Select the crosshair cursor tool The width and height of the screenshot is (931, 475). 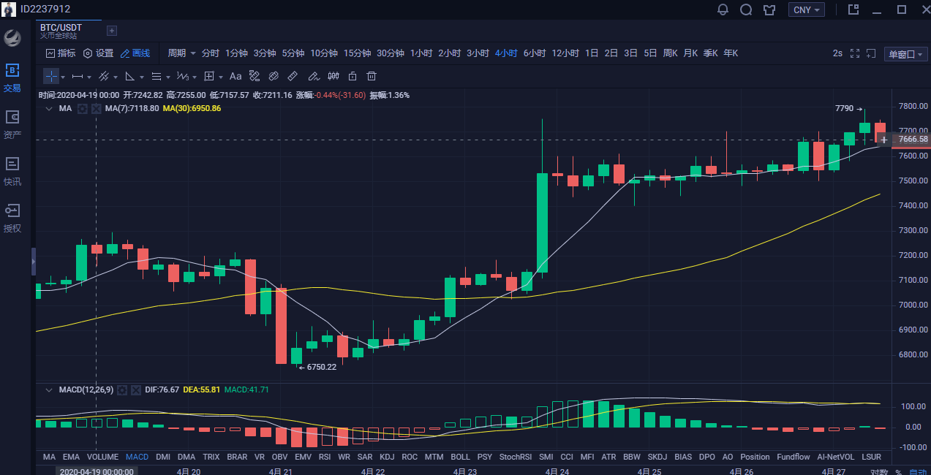pos(51,75)
